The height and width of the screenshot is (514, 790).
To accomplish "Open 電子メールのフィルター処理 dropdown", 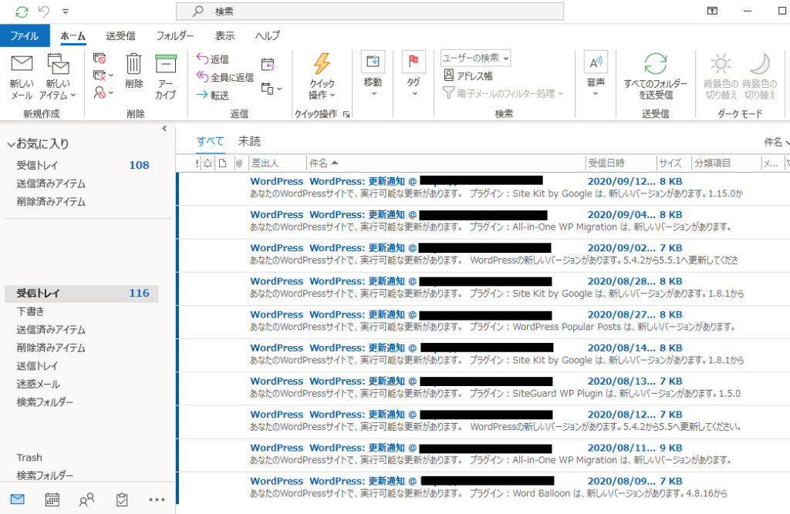I will point(503,94).
